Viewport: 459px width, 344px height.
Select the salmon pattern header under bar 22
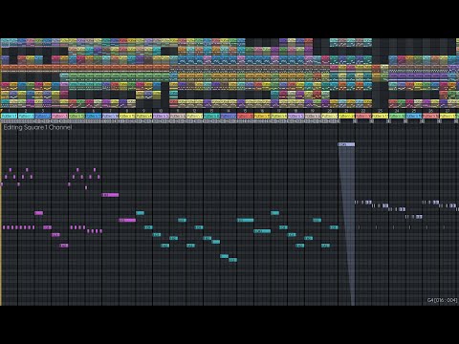pos(363,116)
